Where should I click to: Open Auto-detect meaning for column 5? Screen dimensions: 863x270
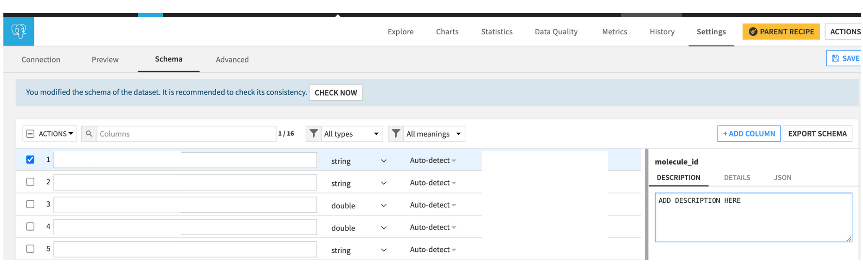coord(432,250)
